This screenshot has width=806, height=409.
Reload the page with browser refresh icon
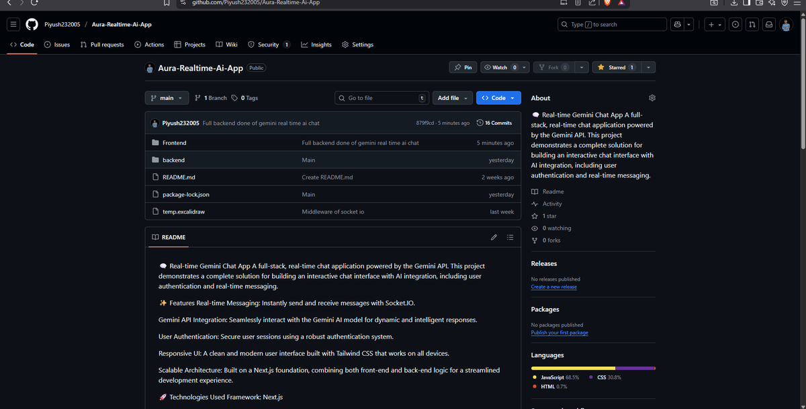(x=34, y=3)
